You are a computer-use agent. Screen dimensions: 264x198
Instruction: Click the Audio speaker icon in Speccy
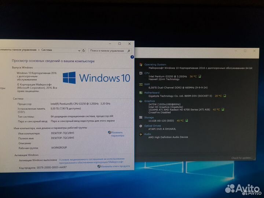pos(141,134)
